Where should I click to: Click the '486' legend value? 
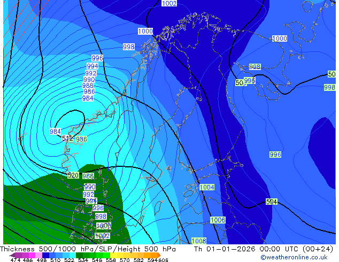28,260
